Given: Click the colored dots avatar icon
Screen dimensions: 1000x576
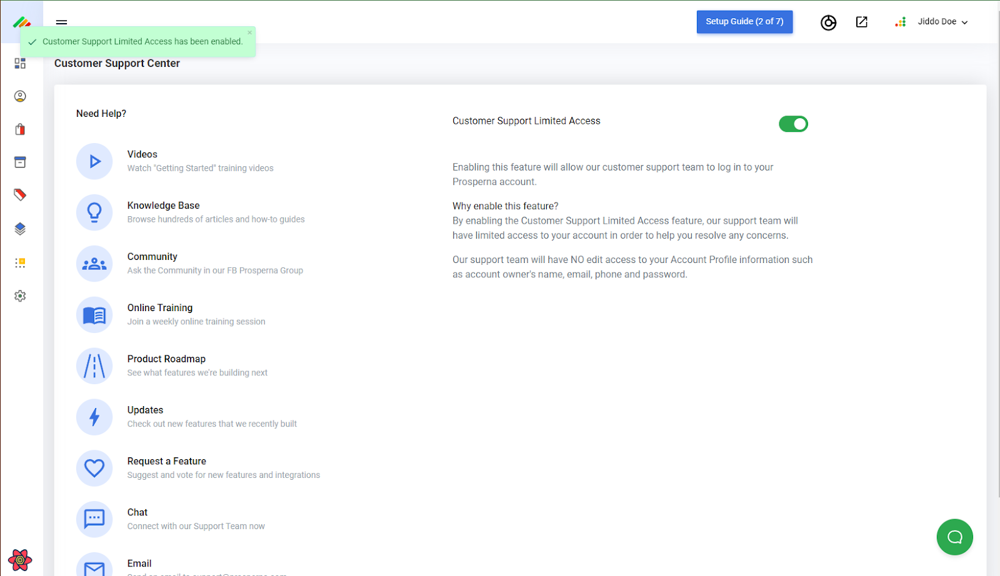Looking at the screenshot, I should (x=901, y=22).
